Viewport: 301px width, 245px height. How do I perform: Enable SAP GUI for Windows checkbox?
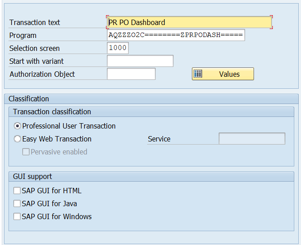[17, 216]
